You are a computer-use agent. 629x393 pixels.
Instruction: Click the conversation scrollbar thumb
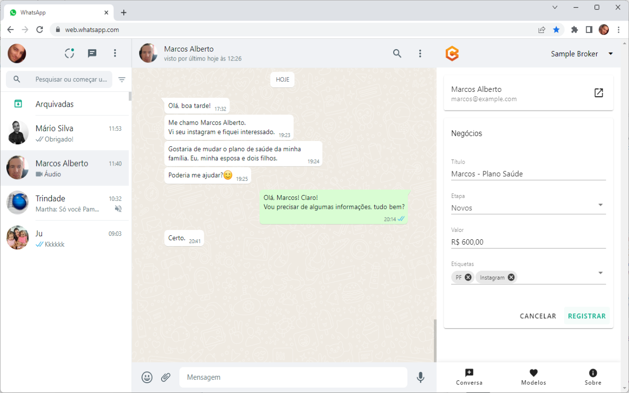click(435, 341)
